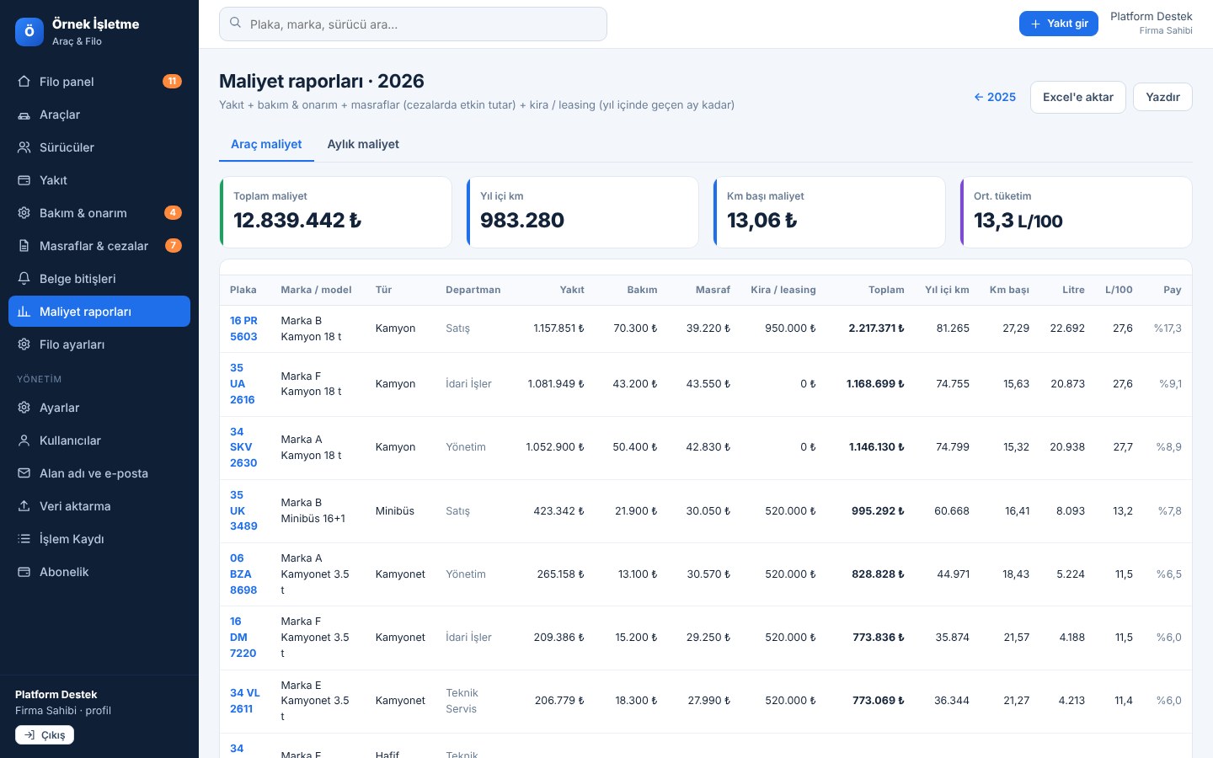Viewport: 1213px width, 758px height.
Task: Click the Çıkış logout button
Action: pyautogui.click(x=45, y=735)
